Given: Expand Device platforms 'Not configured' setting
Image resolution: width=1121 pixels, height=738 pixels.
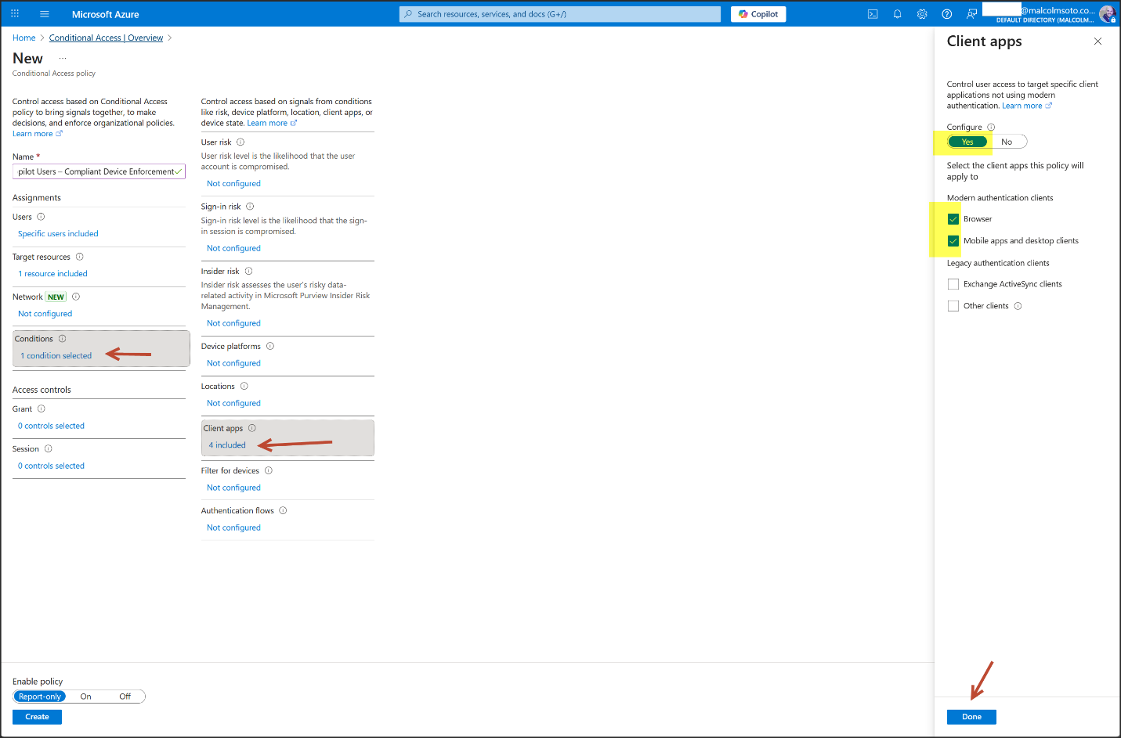Looking at the screenshot, I should pyautogui.click(x=233, y=363).
